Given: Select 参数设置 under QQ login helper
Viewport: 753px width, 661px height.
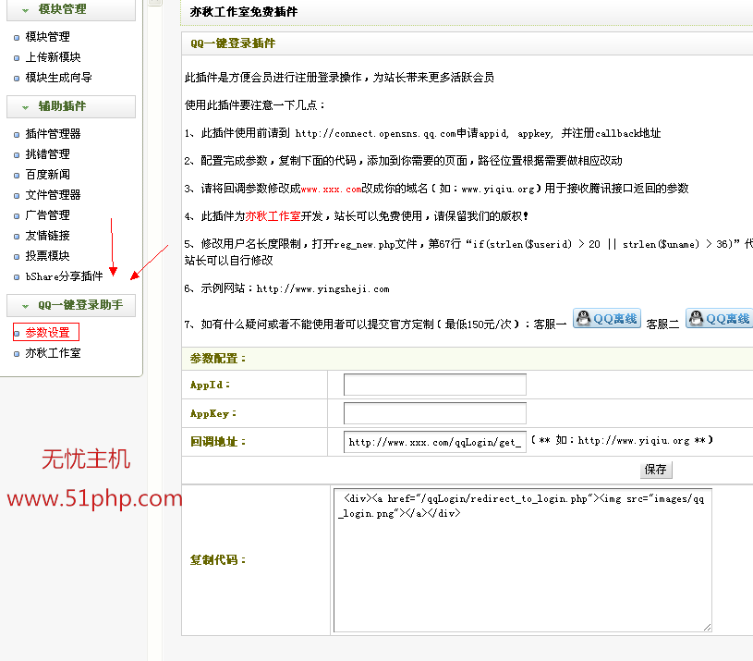Looking at the screenshot, I should [47, 333].
